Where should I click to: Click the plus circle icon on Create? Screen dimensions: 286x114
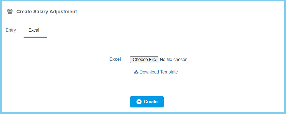pos(139,102)
